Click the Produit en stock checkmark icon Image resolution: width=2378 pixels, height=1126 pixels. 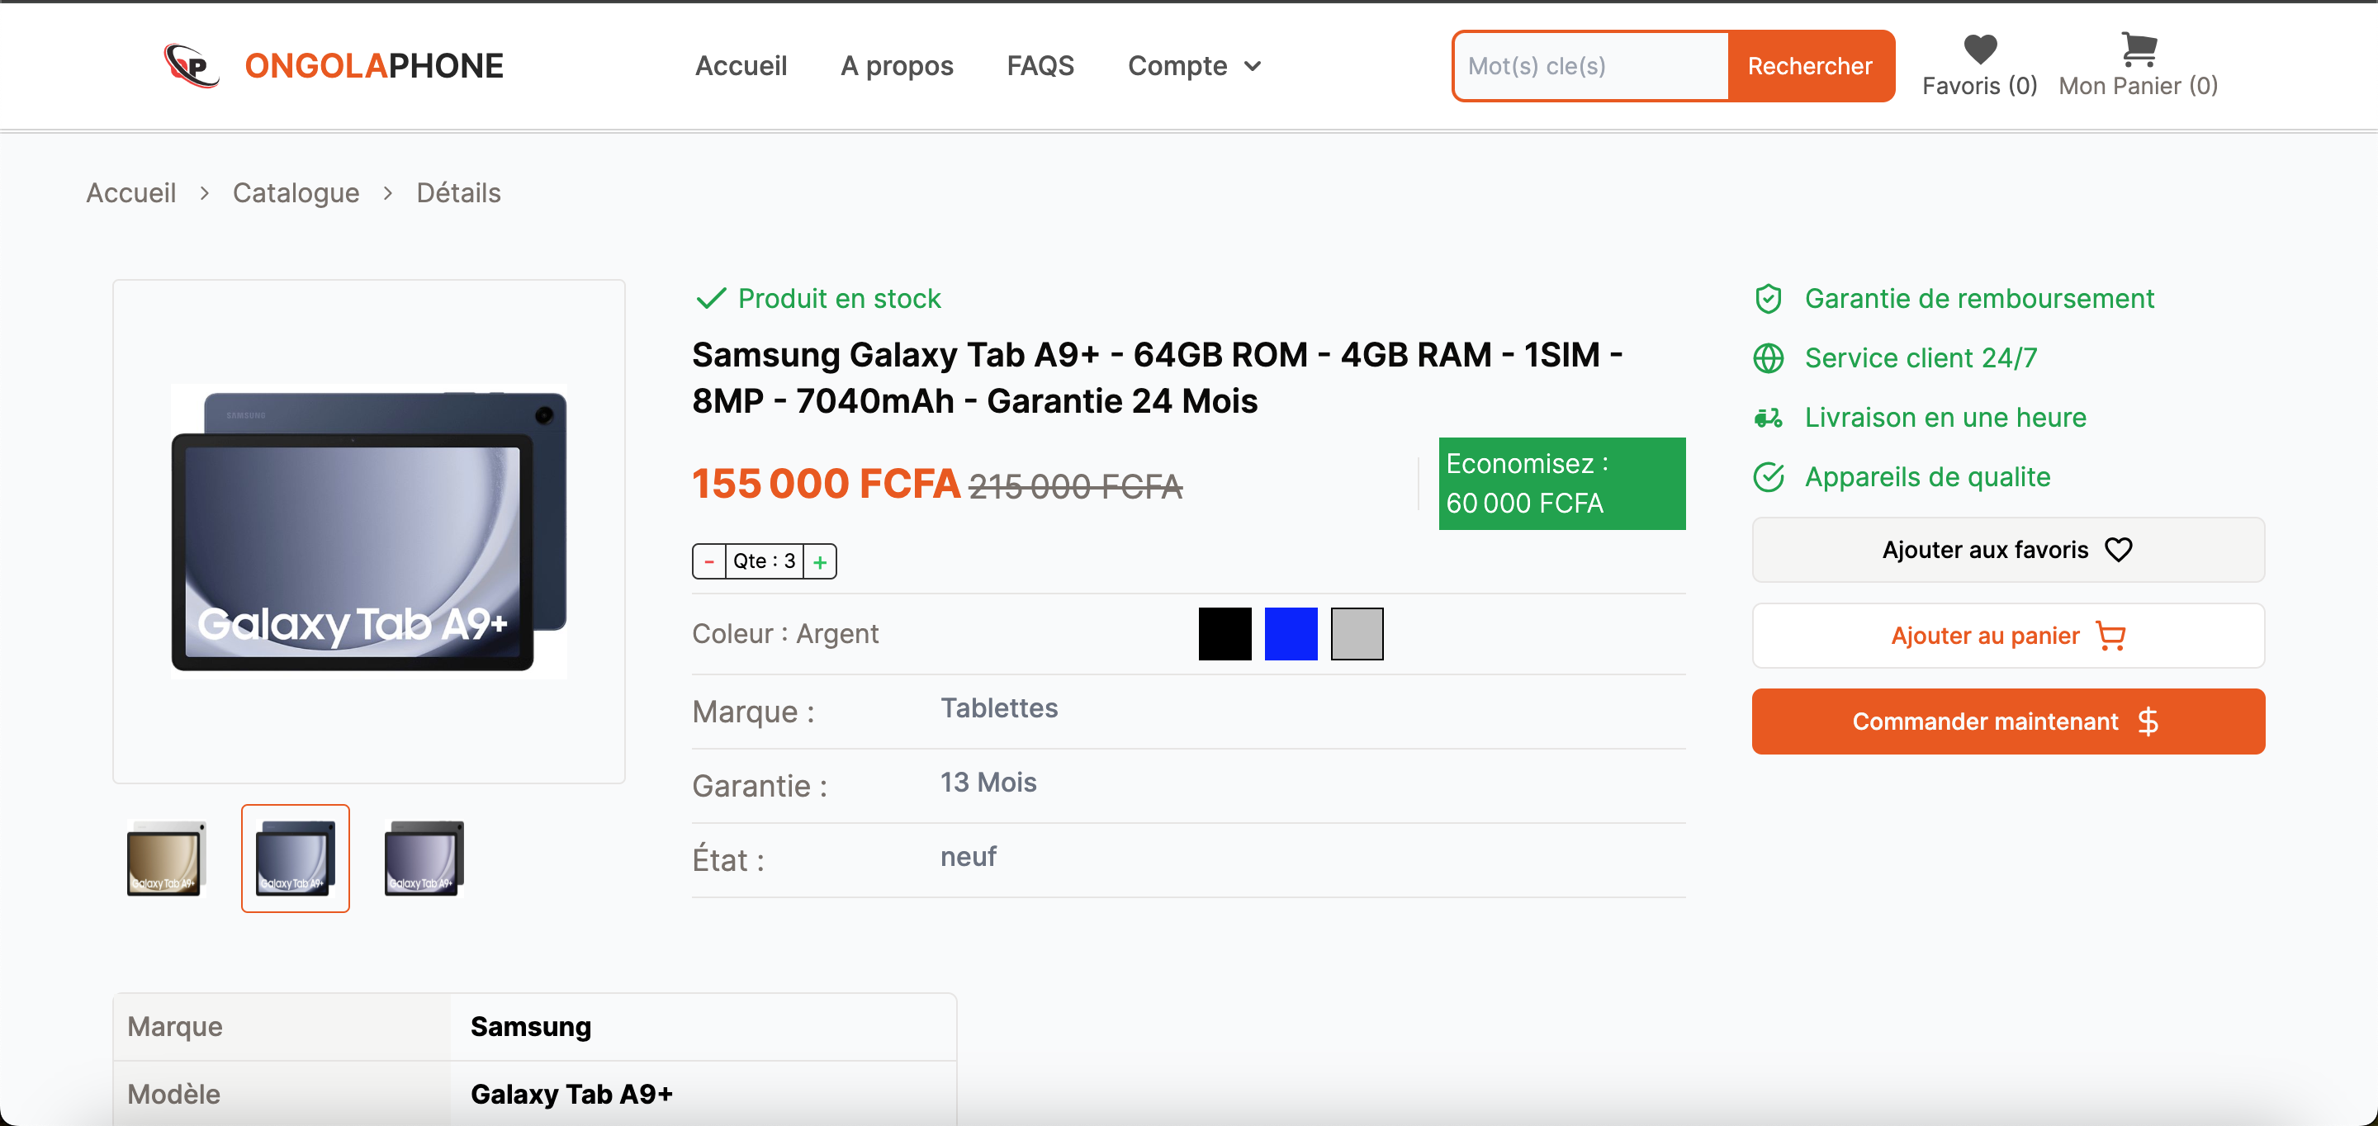point(711,298)
